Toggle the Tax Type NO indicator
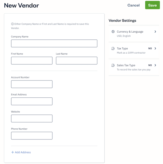The height and width of the screenshot is (164, 163). (150, 48)
